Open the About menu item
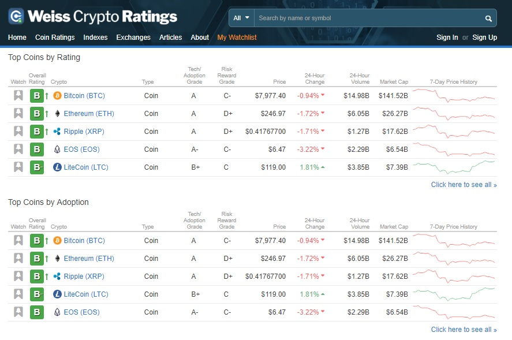 click(x=200, y=38)
